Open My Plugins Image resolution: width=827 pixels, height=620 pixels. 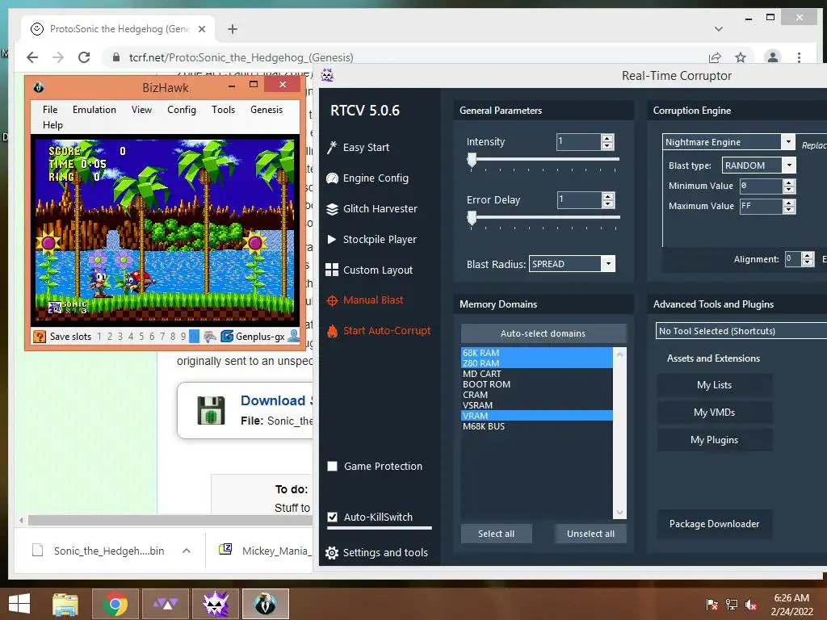coord(714,440)
